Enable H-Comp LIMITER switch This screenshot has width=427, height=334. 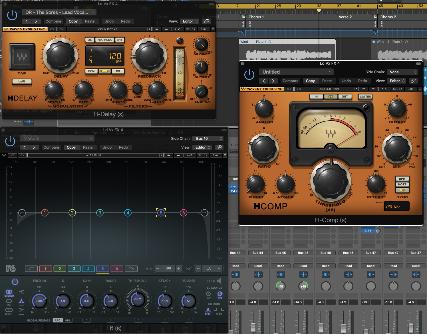pyautogui.click(x=365, y=97)
